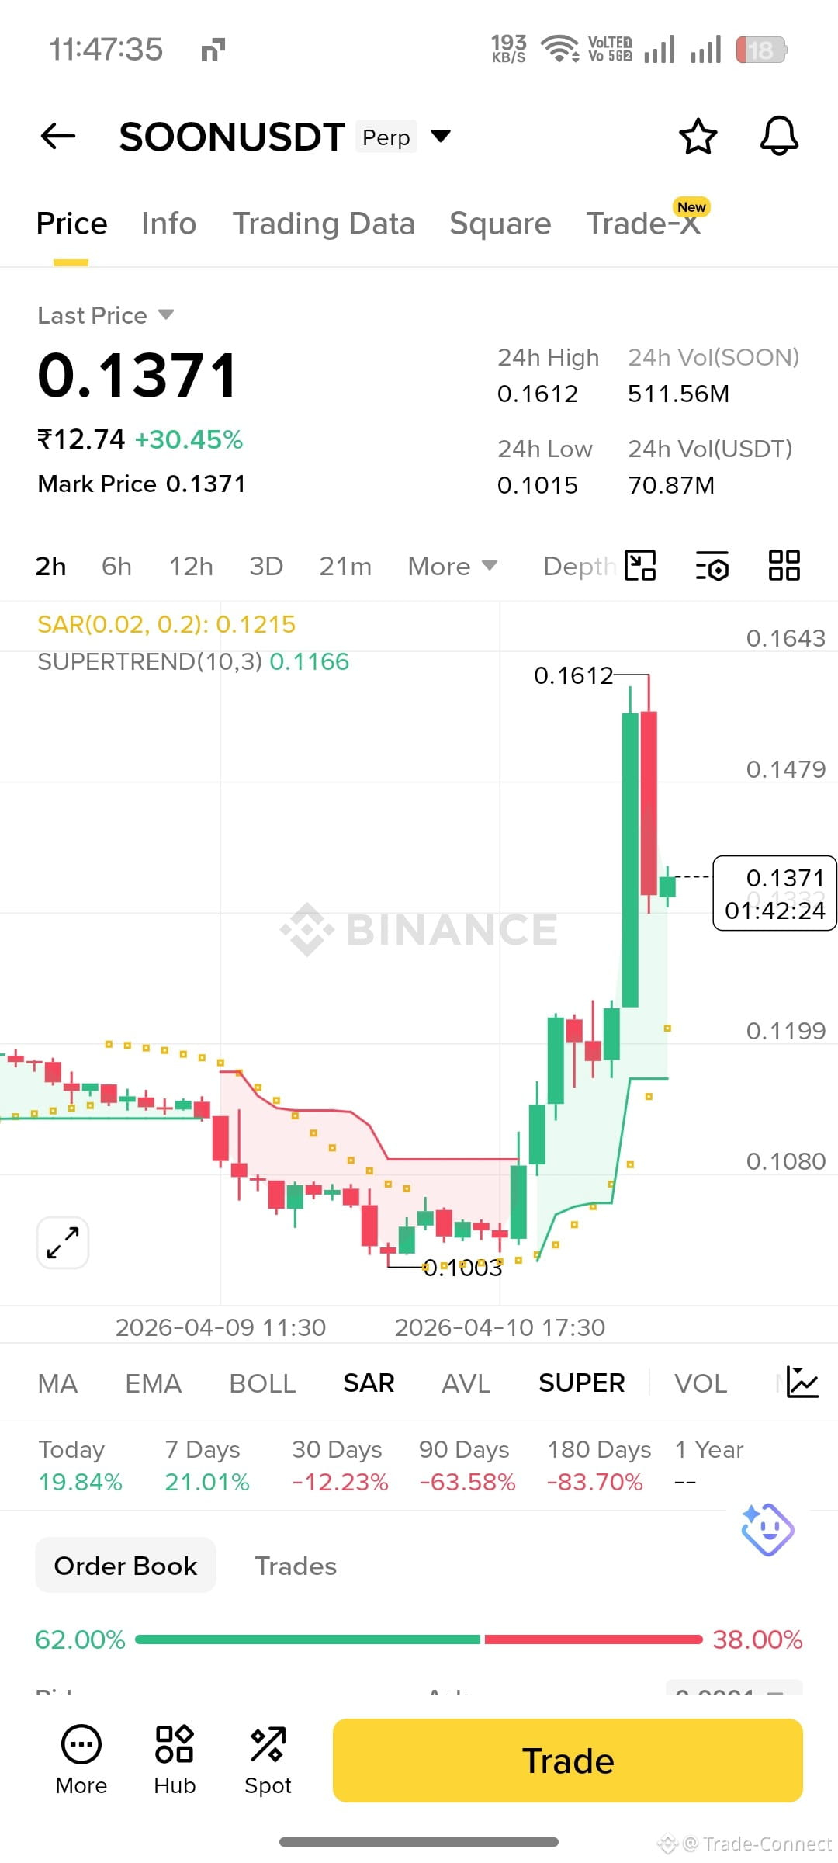
Task: Select the 6h timeframe
Action: tap(116, 566)
